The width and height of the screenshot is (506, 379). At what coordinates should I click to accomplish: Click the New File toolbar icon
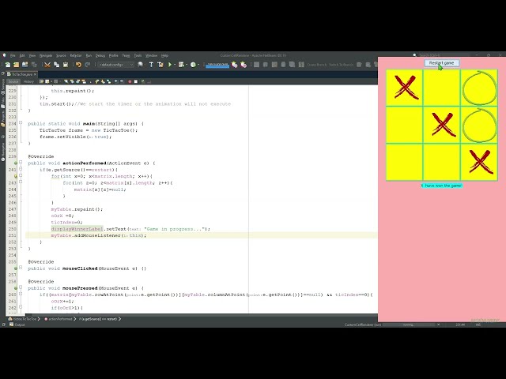click(x=8, y=65)
